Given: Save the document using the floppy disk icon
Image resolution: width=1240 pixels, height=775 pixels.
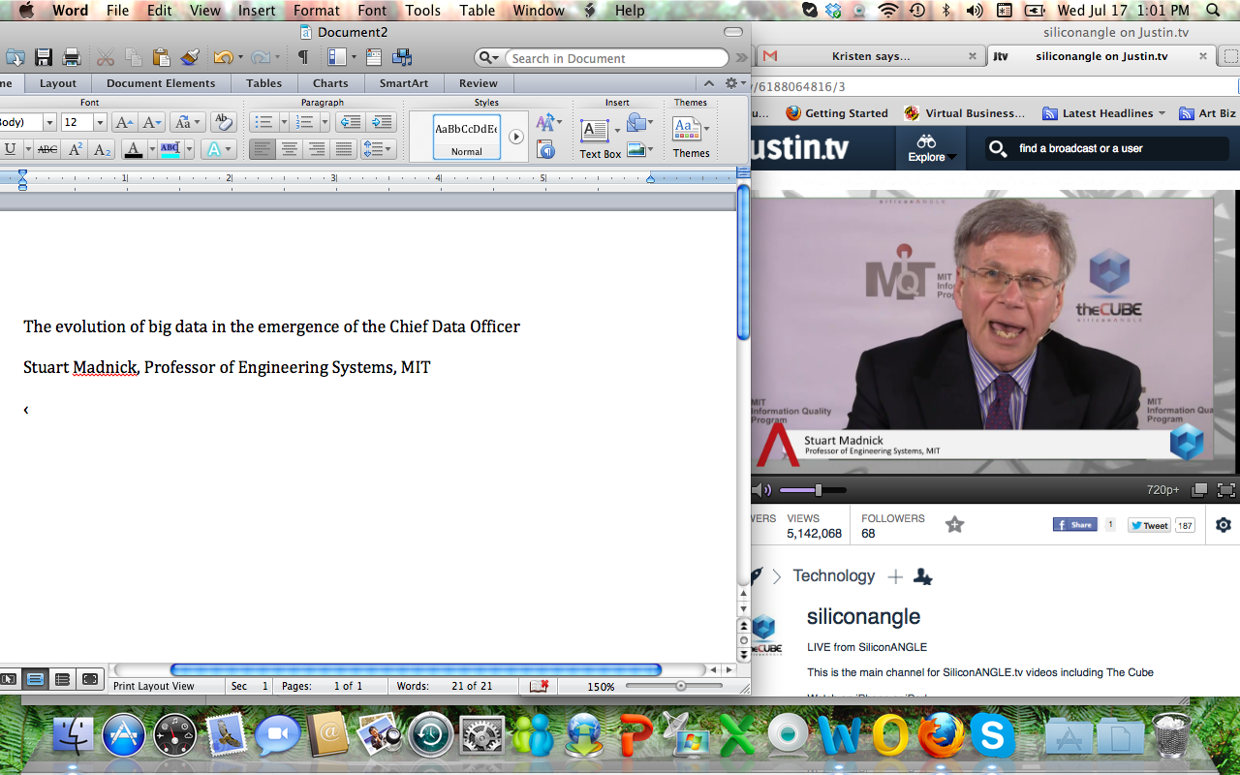Looking at the screenshot, I should pyautogui.click(x=44, y=57).
